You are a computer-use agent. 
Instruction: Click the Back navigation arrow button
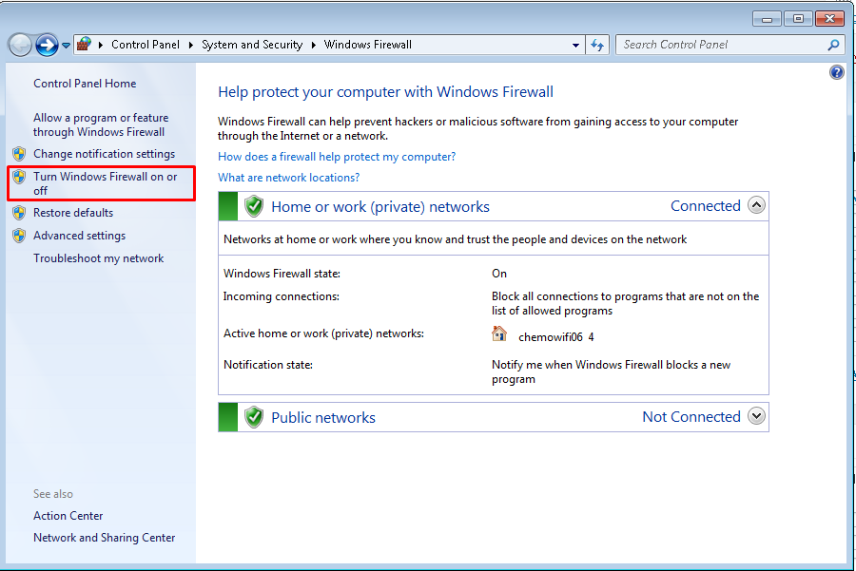20,45
